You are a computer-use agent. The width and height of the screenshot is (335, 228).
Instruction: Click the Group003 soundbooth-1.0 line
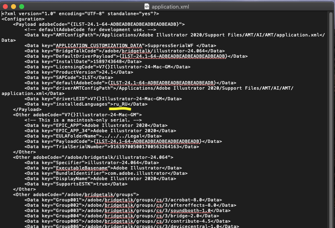click(x=128, y=211)
